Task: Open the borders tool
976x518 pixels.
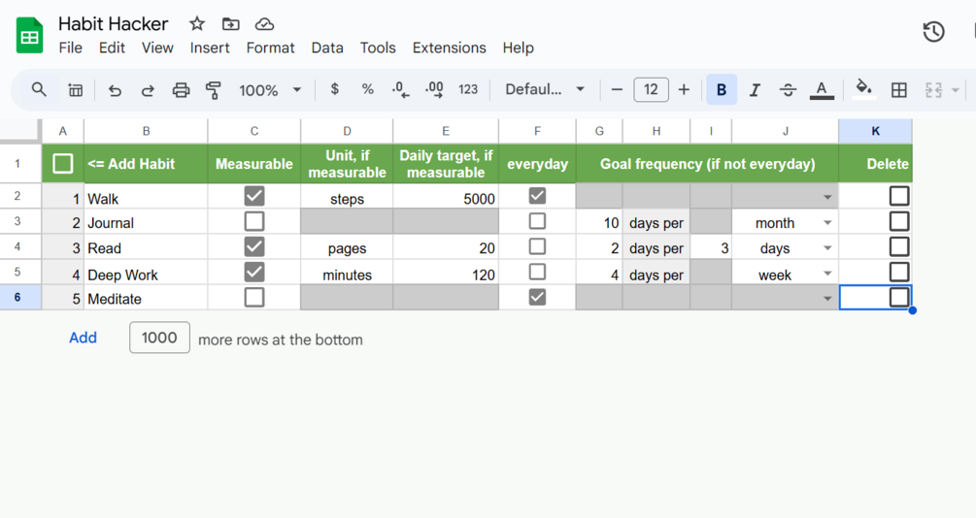Action: click(x=899, y=90)
